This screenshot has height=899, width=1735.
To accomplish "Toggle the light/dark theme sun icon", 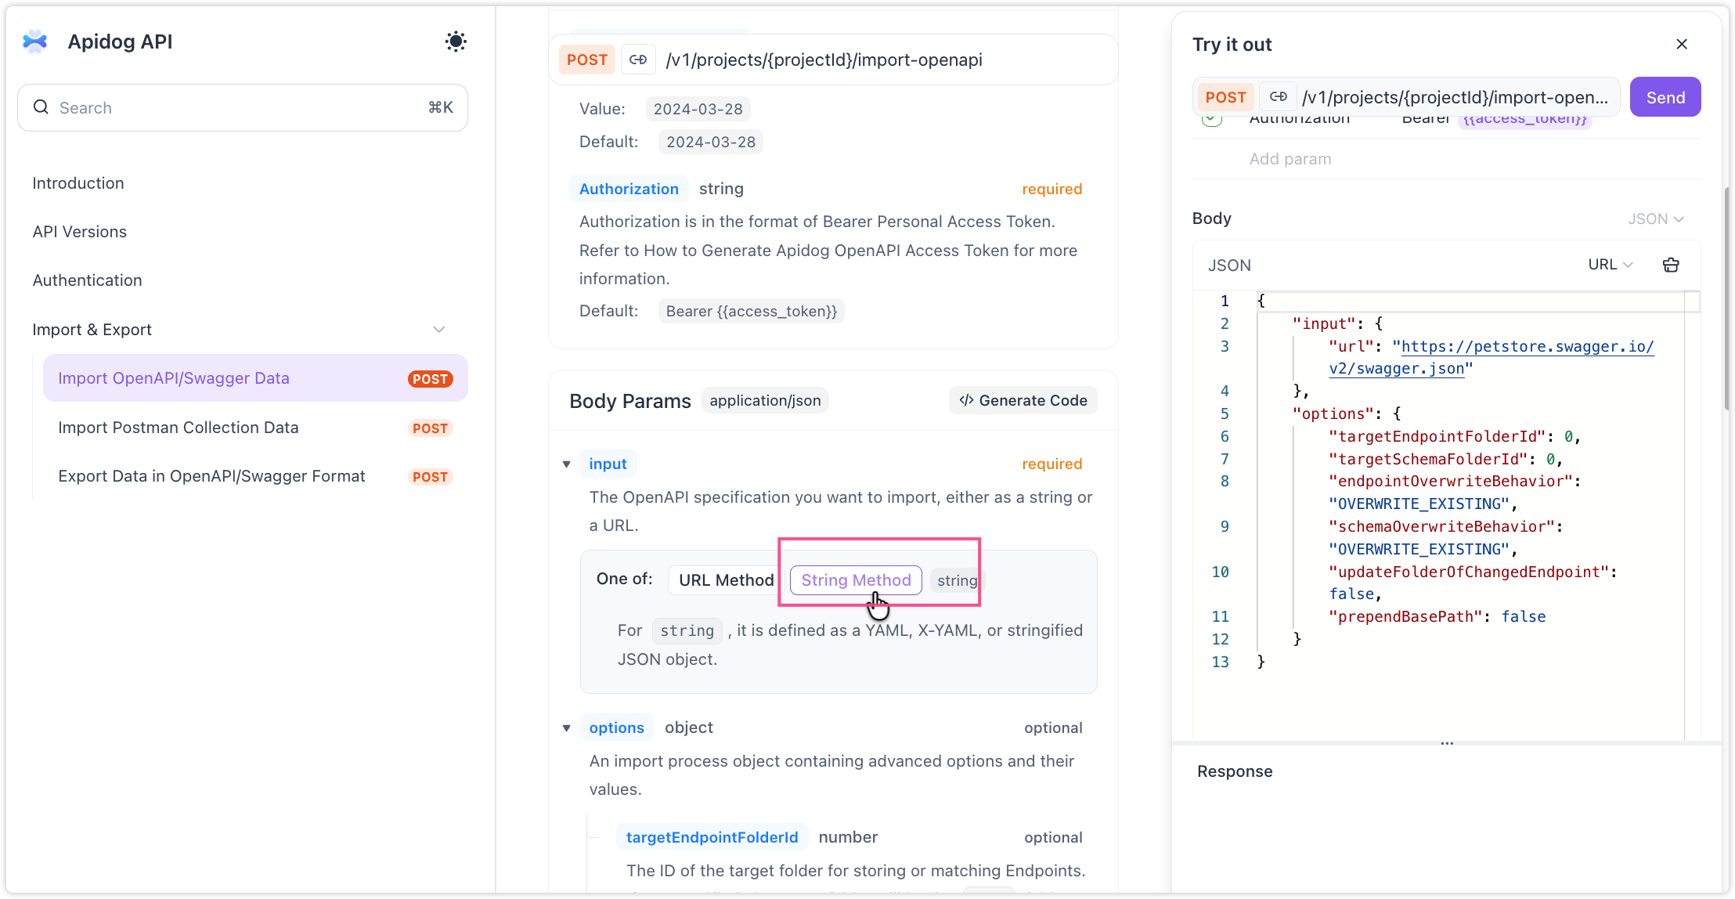I will (x=456, y=42).
